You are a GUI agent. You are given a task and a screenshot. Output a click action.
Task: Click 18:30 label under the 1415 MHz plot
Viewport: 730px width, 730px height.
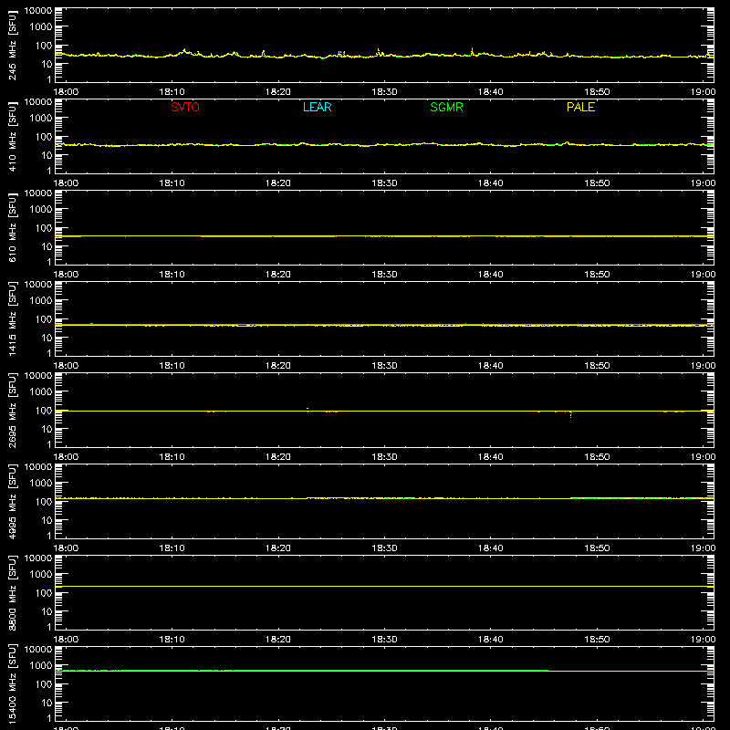[x=384, y=366]
